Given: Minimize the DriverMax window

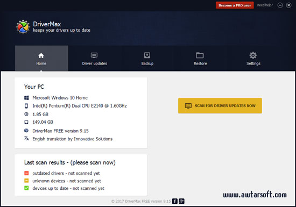Looking at the screenshot, I should click(x=280, y=5).
